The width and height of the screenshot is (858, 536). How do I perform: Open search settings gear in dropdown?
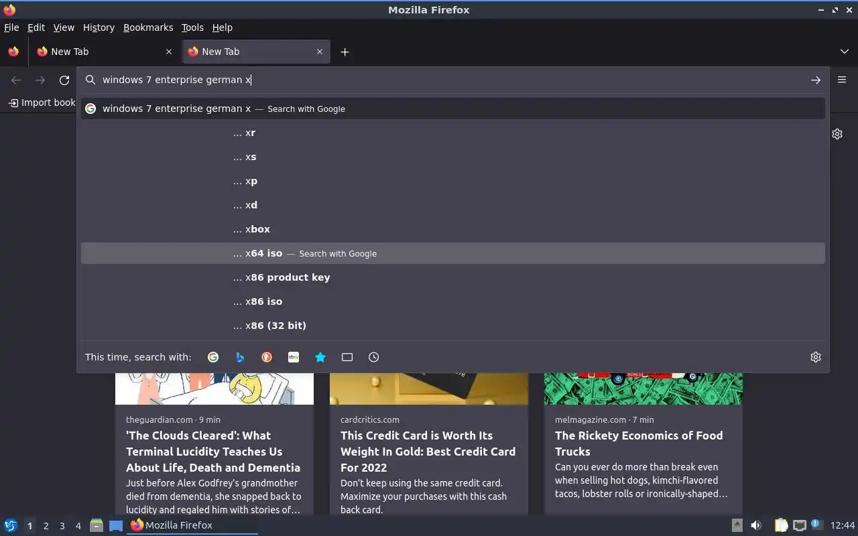pos(816,357)
